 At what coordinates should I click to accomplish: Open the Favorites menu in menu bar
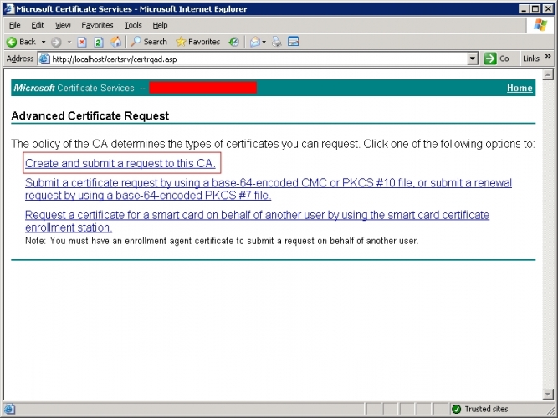tap(97, 25)
